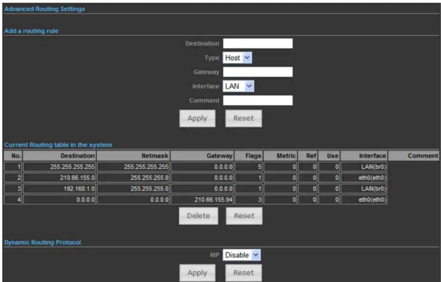
Task: Reset the Dynamic Routing Protocol setting
Action: click(244, 273)
